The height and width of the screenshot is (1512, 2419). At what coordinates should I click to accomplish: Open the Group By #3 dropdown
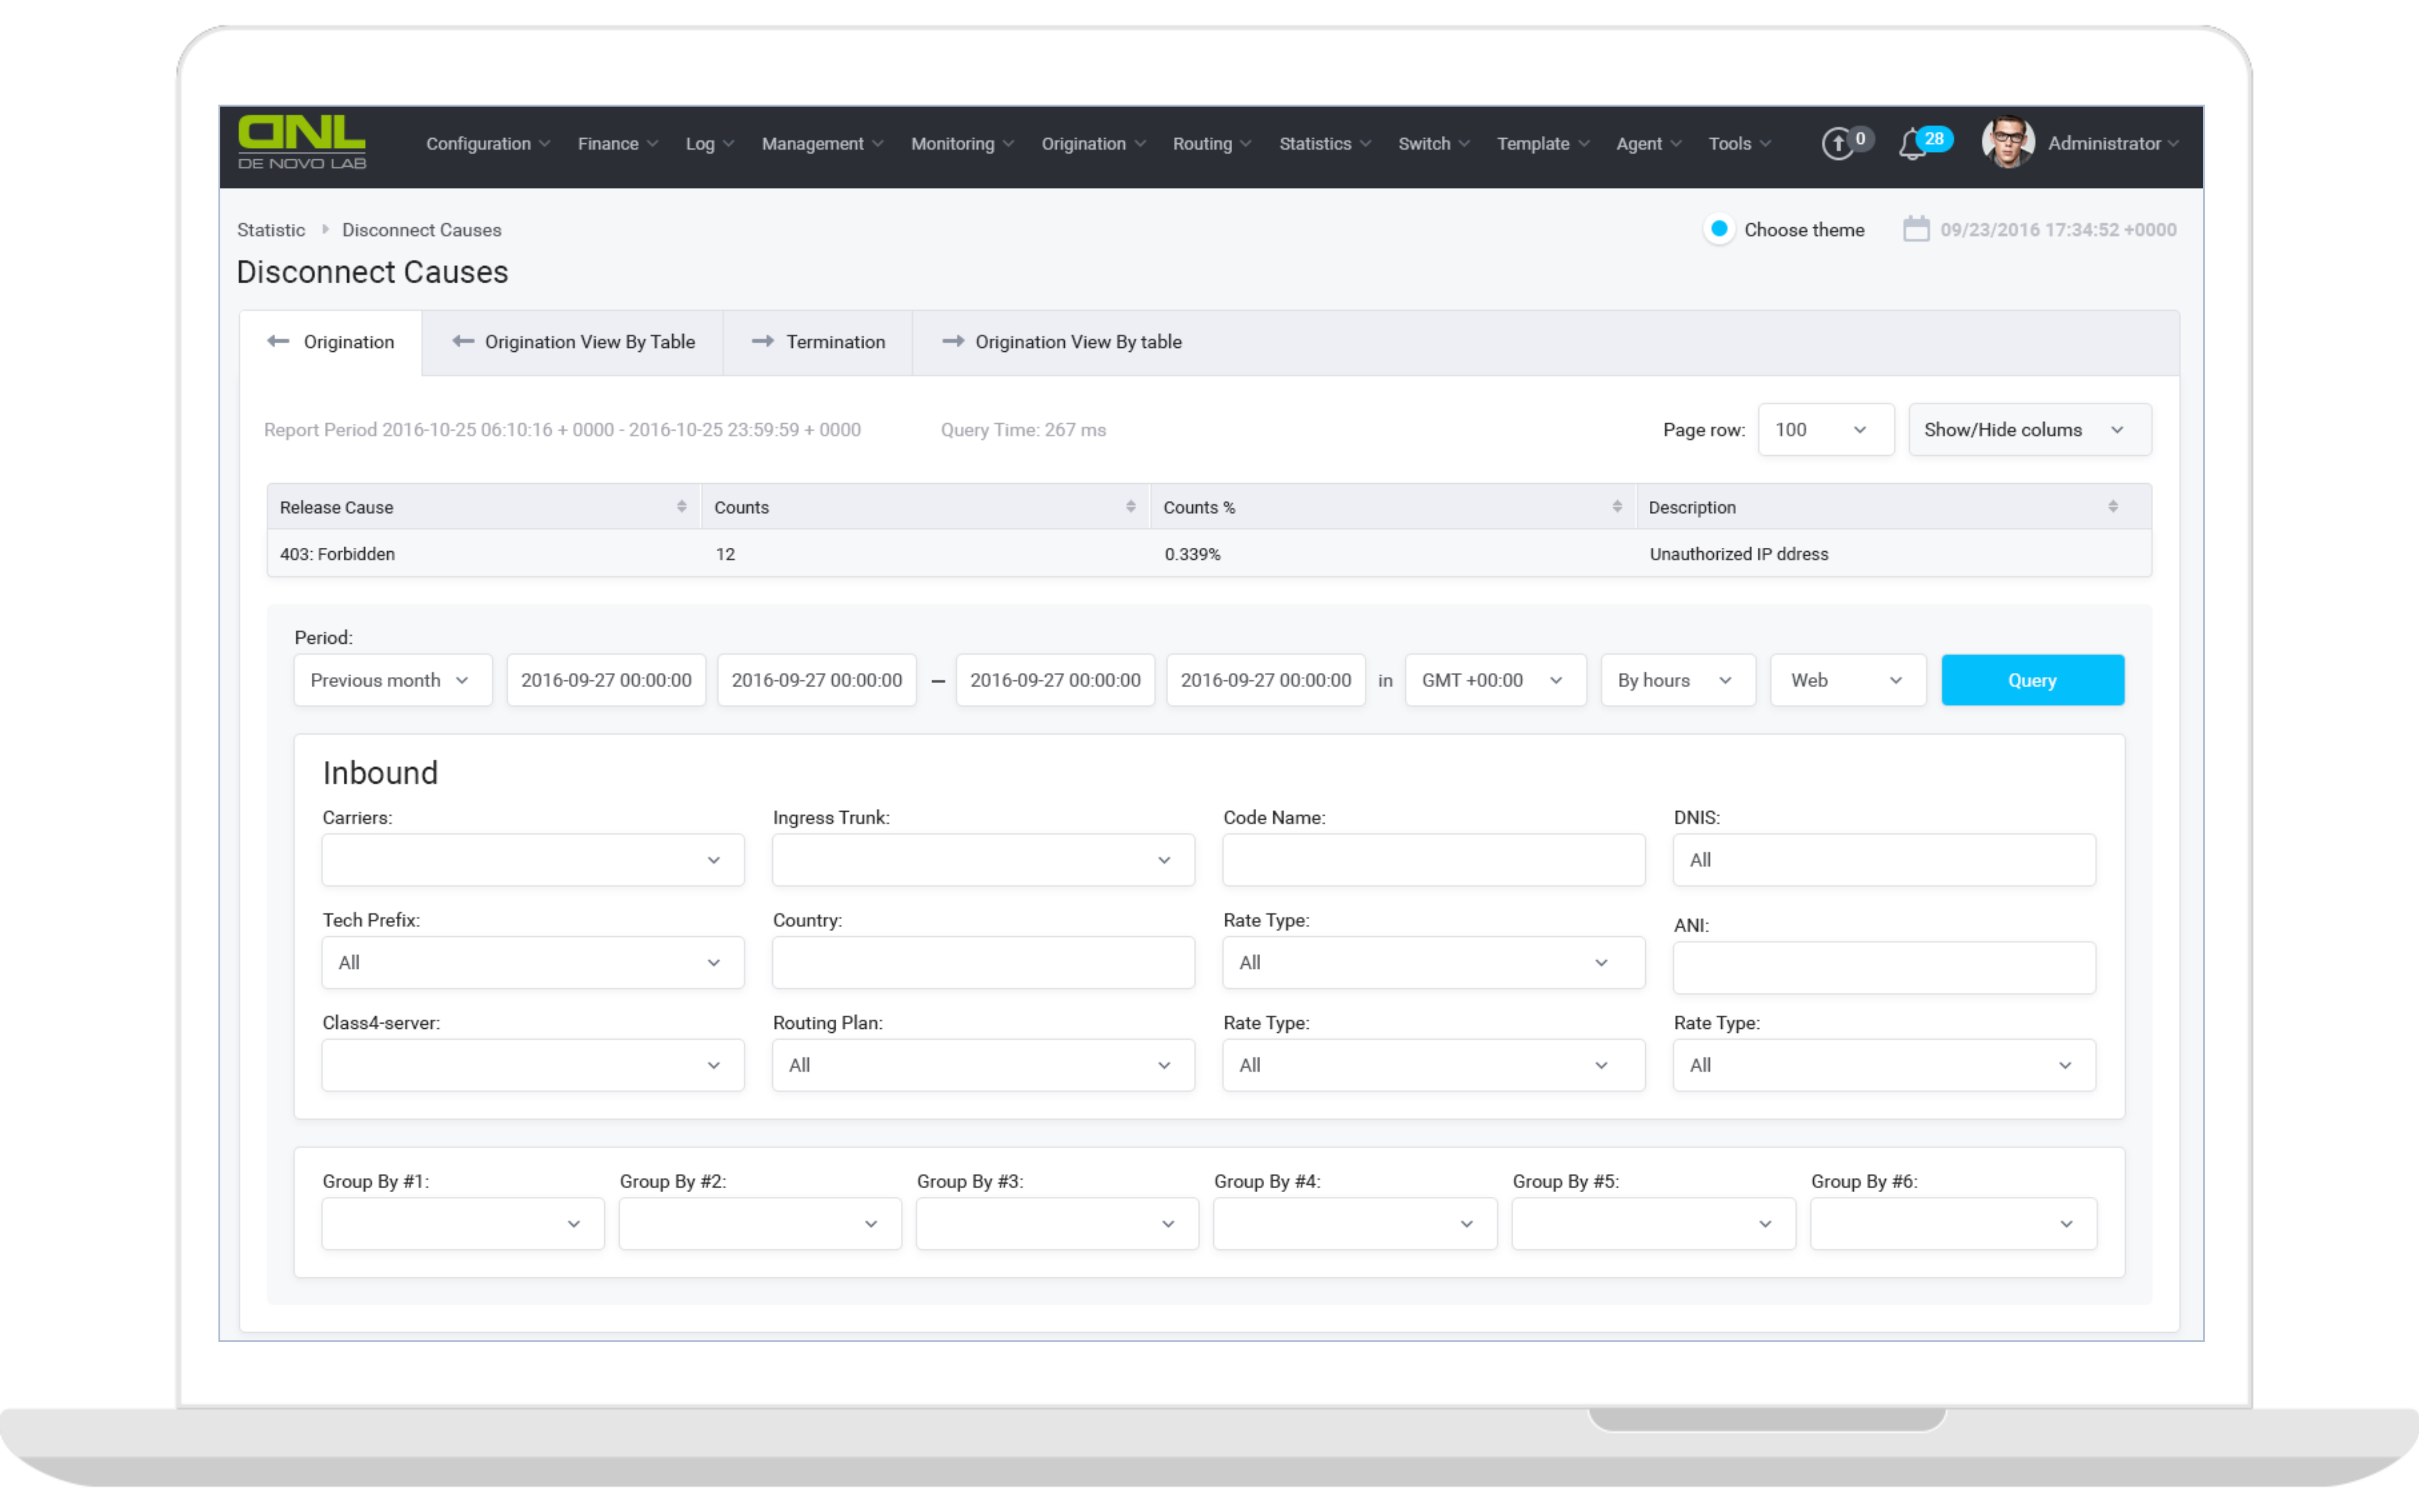pos(1057,1224)
